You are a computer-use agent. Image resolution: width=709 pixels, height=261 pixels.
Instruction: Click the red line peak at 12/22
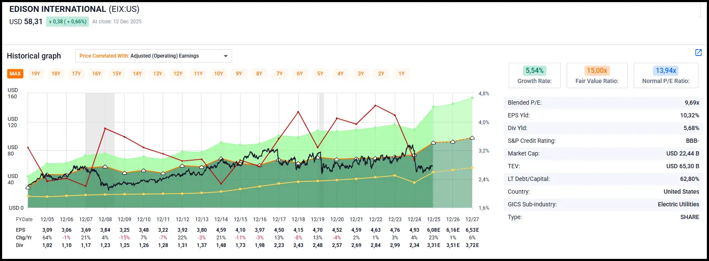pos(375,106)
